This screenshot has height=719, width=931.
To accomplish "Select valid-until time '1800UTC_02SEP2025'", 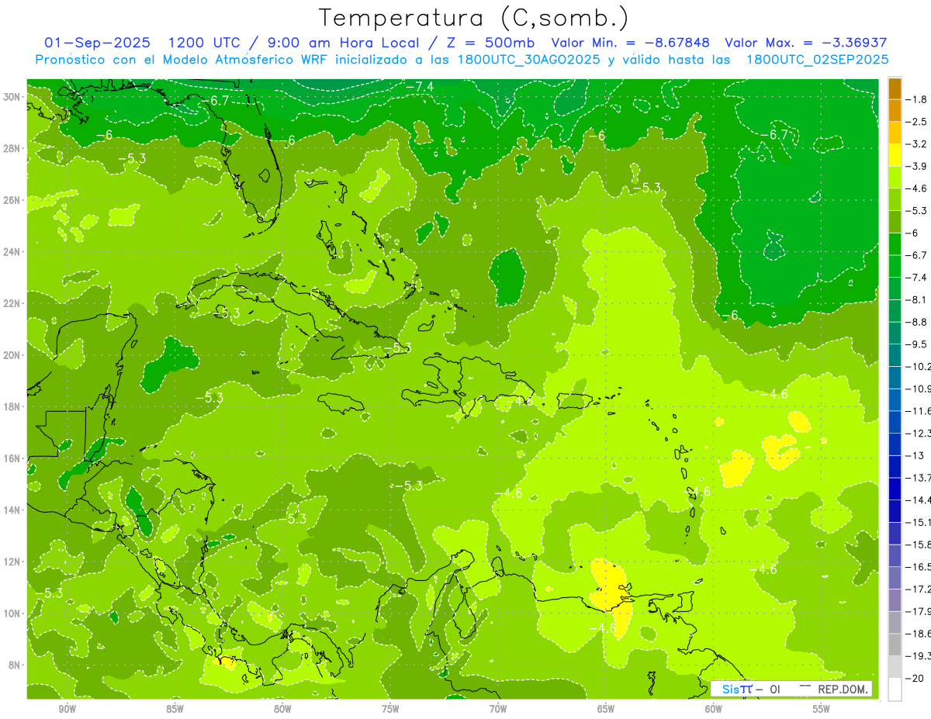I will [817, 60].
